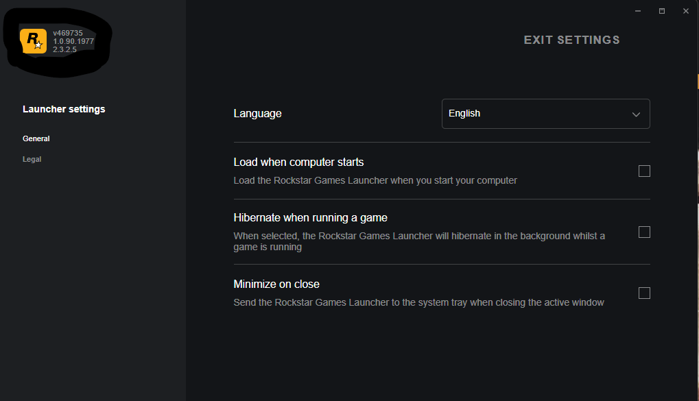
Task: Minimize the launcher window
Action: click(638, 11)
